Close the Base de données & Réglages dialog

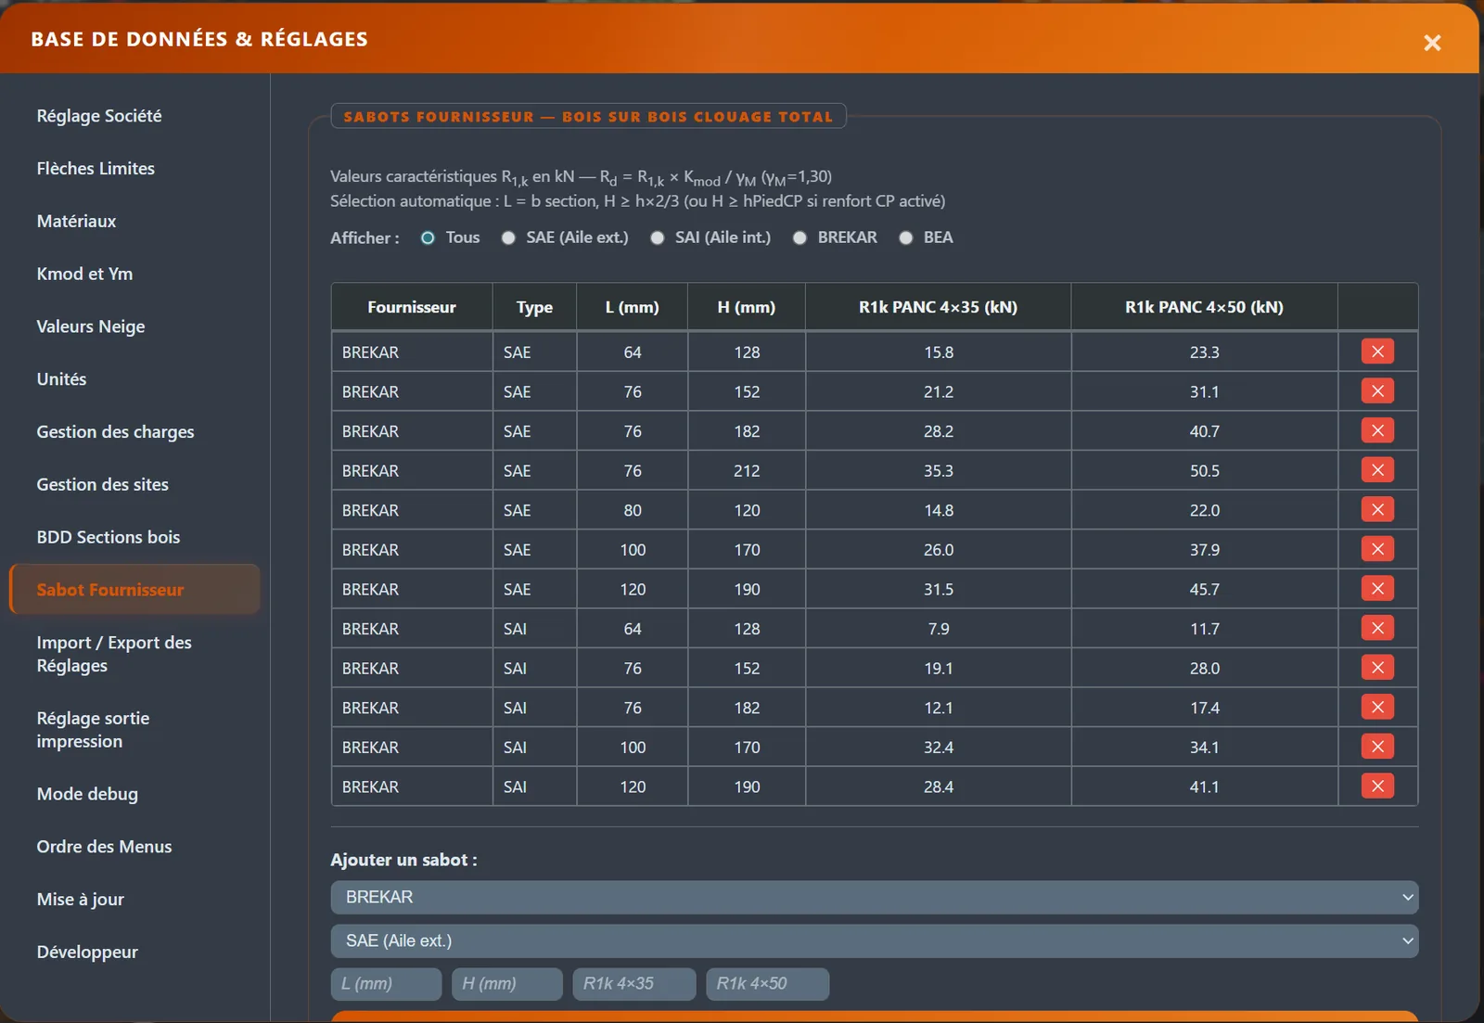point(1432,43)
